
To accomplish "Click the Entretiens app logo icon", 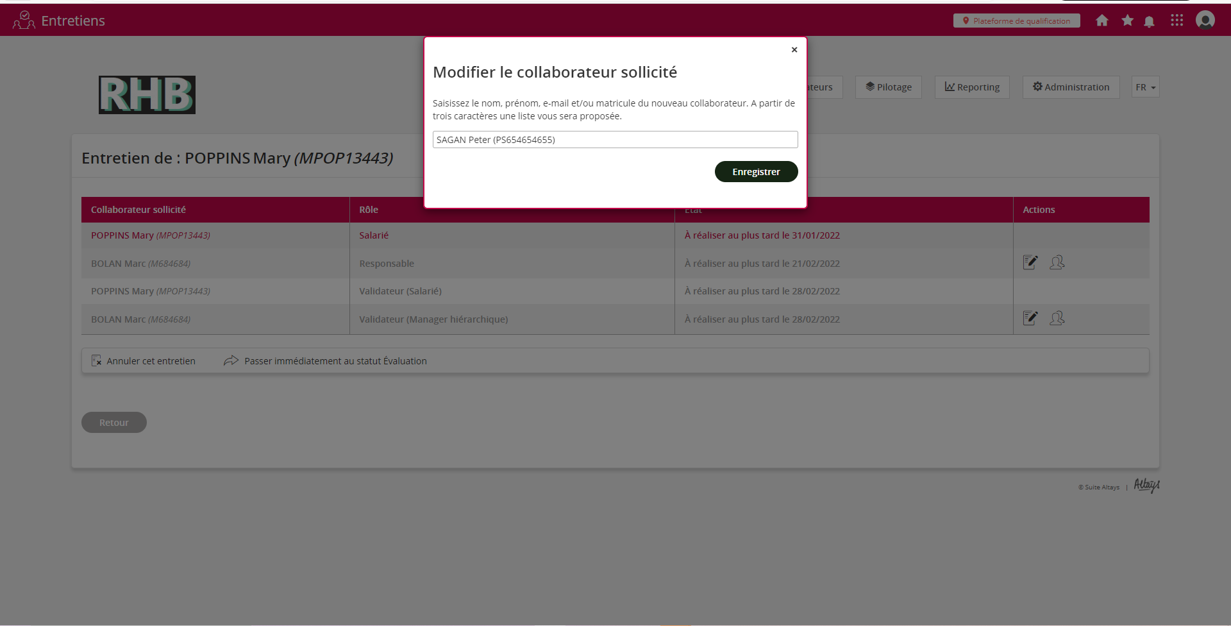I will pos(24,21).
